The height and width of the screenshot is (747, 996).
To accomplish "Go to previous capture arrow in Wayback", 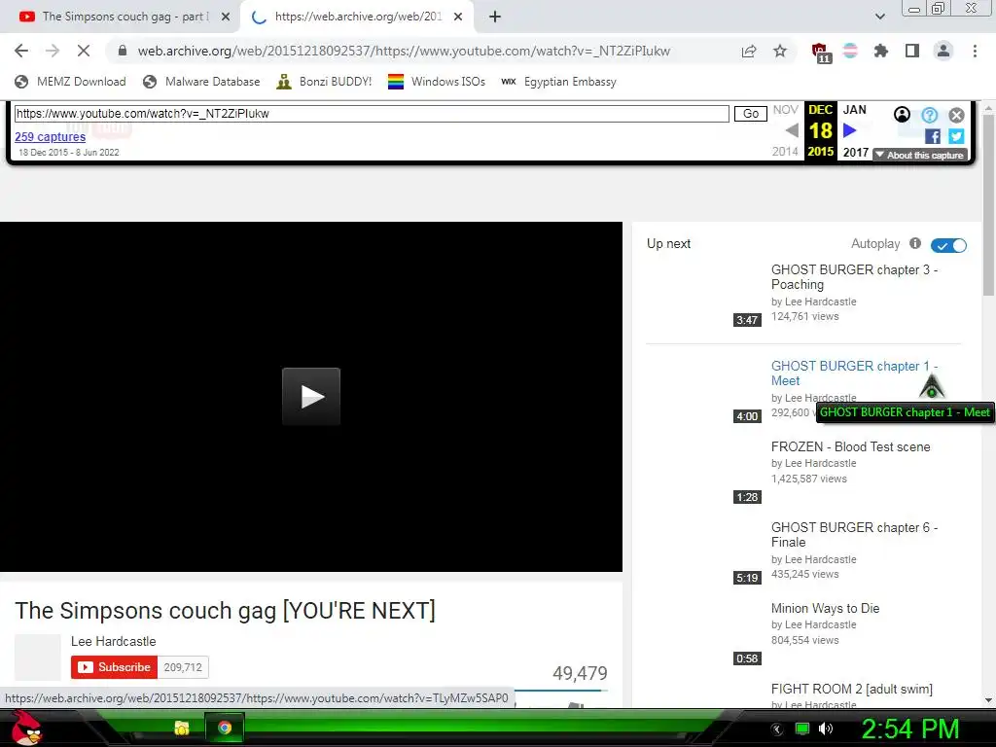I will point(792,131).
